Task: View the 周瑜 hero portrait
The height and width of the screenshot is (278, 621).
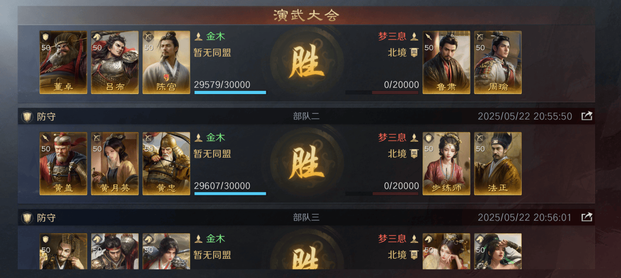Action: point(498,63)
